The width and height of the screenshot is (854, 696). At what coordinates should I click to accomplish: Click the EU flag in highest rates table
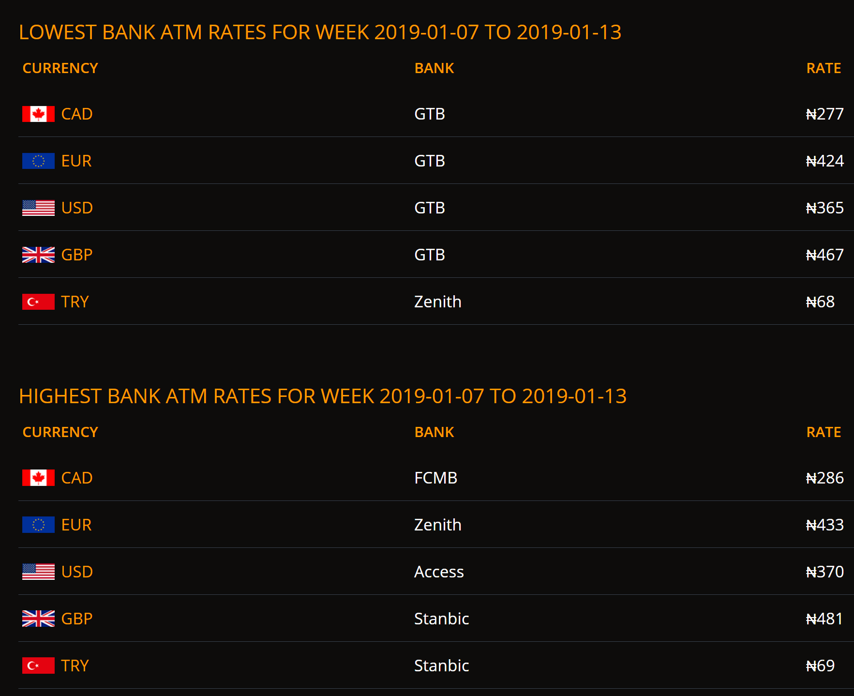(x=38, y=525)
